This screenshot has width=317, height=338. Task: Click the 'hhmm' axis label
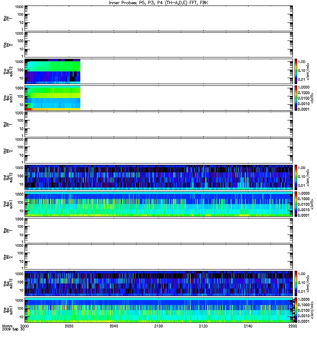click(7, 326)
